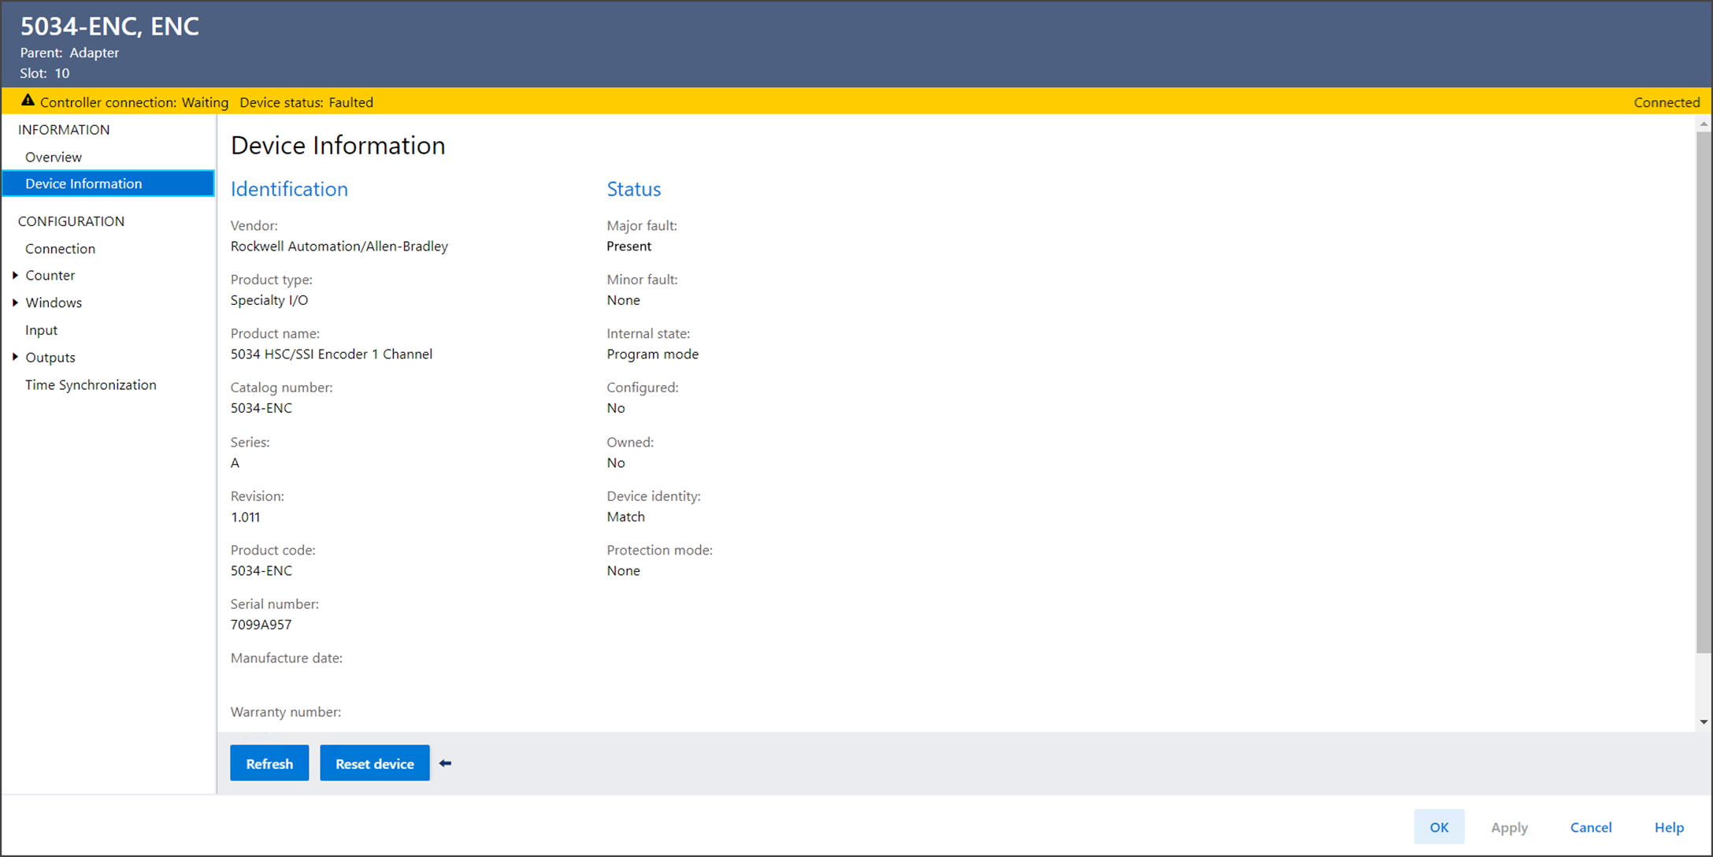
Task: Go to the Input configuration page
Action: pos(41,330)
